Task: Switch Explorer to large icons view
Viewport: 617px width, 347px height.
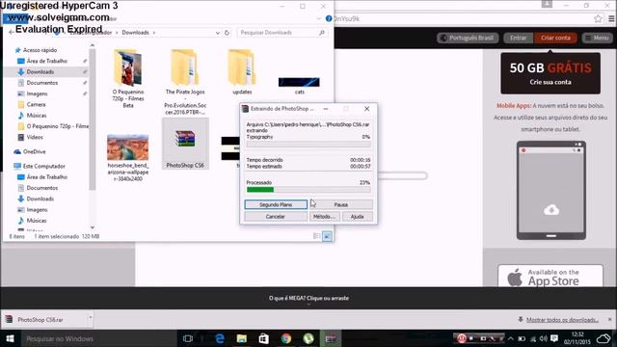Action: click(x=327, y=236)
